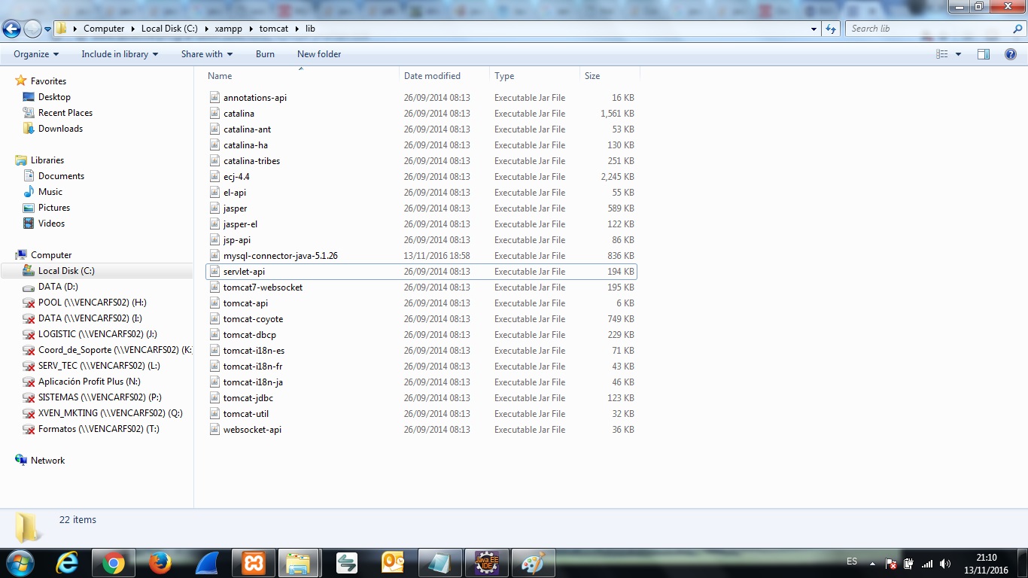Screen dimensions: 1028x578
Task: Expand the address bar previous locations dropdown
Action: [x=814, y=29]
